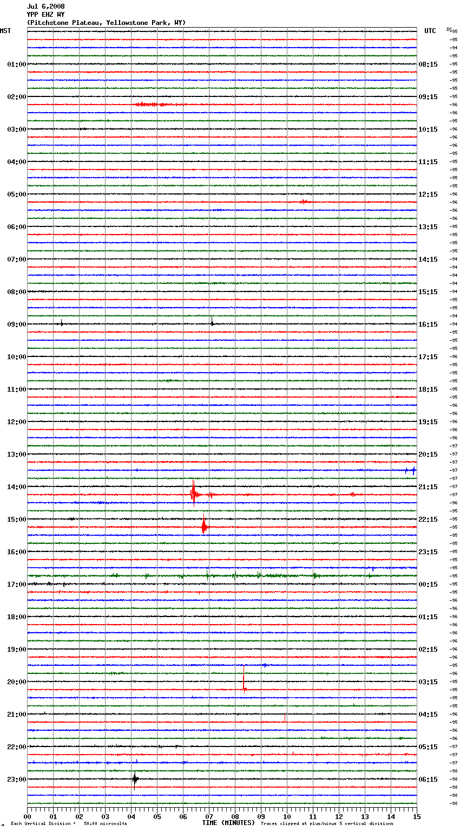Click the '20:00' MST time label
Viewport: 460px width, 831px height.
17,682
